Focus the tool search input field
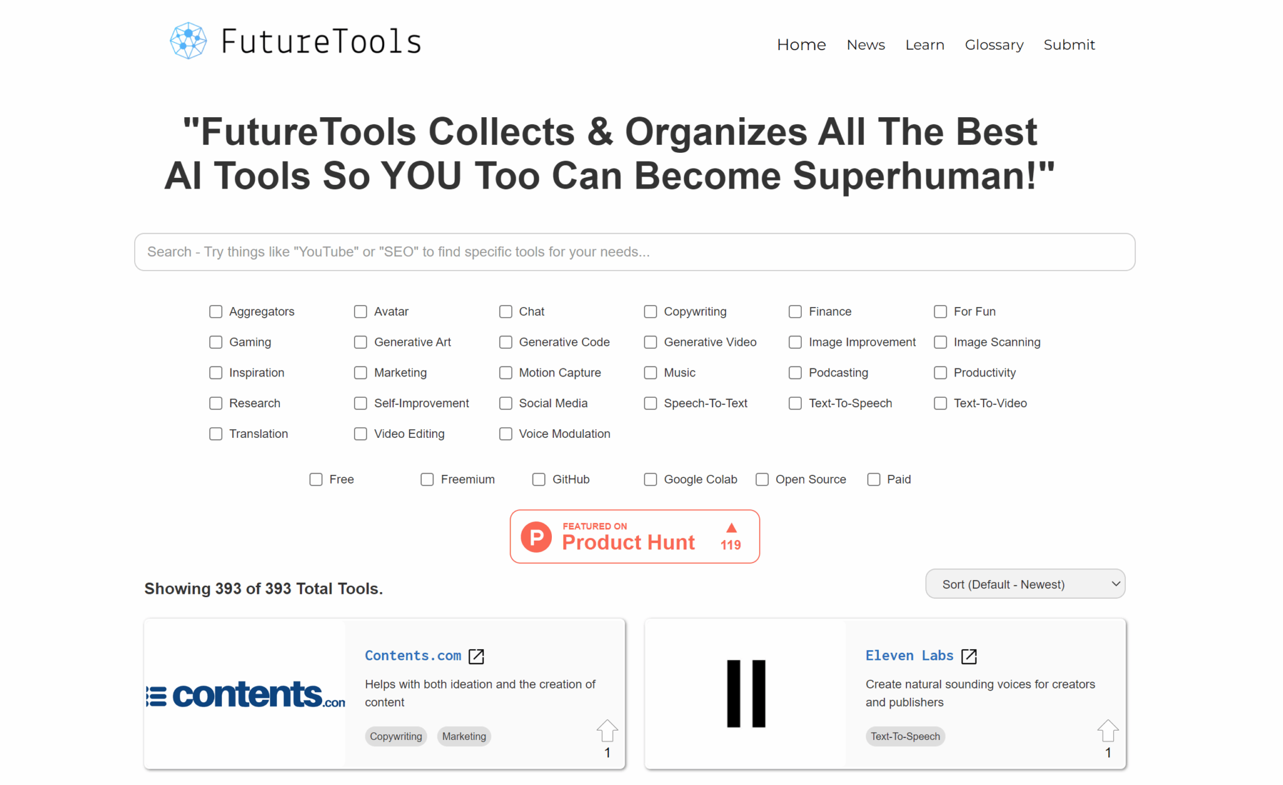Viewport: 1283px width, 785px height. click(635, 252)
